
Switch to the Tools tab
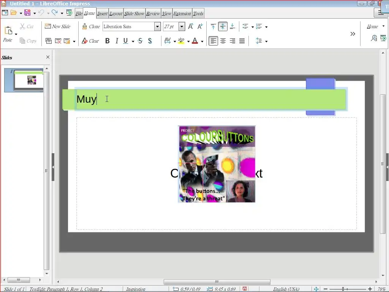point(198,13)
